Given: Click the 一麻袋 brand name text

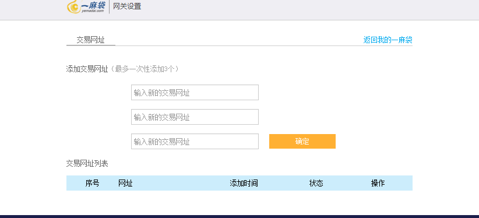Looking at the screenshot, I should (x=93, y=5).
